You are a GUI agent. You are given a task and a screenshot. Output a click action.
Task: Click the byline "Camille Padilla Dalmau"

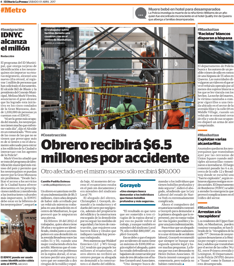click(x=56, y=182)
